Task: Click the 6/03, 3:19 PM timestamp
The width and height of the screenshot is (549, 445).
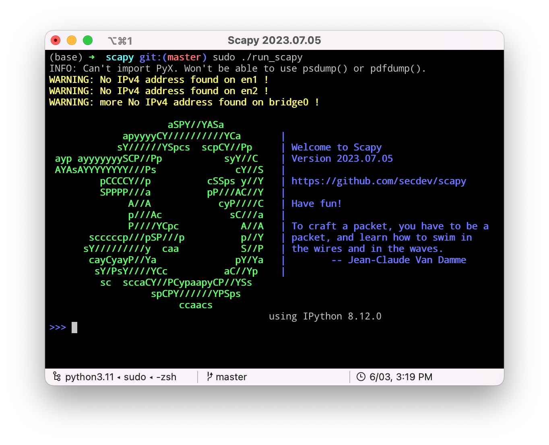Action: pos(401,377)
